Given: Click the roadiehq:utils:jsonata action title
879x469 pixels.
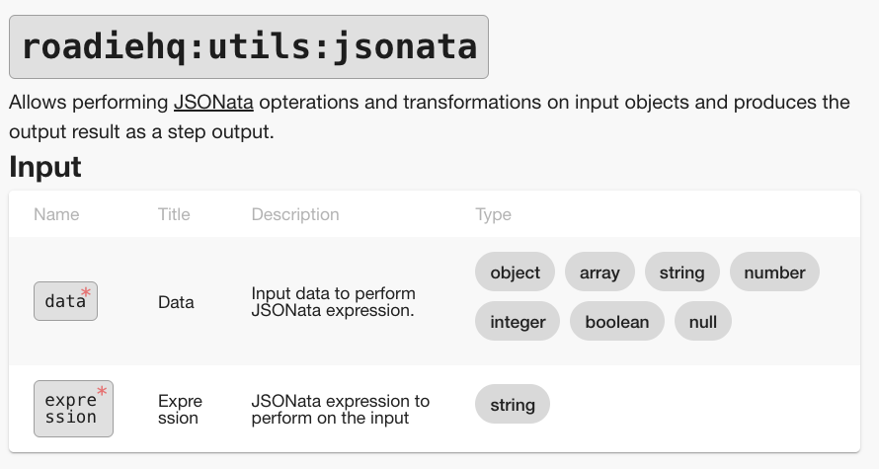Looking at the screenshot, I should pyautogui.click(x=249, y=46).
